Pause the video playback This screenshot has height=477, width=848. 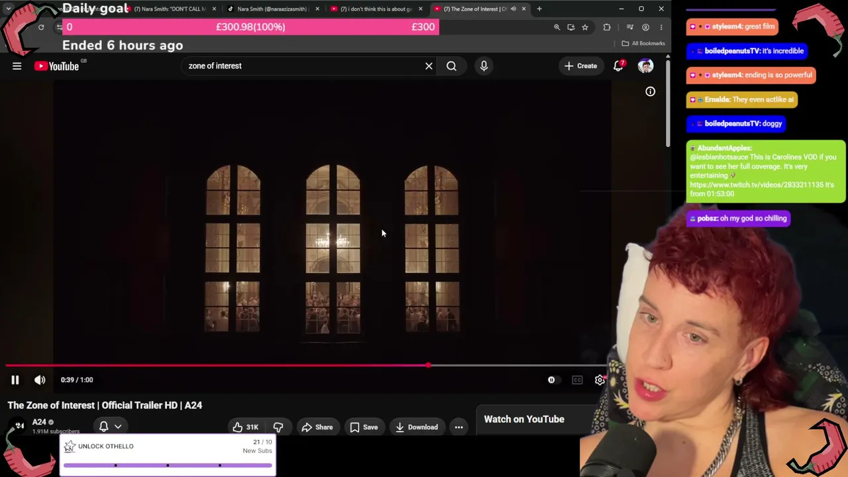coord(15,380)
